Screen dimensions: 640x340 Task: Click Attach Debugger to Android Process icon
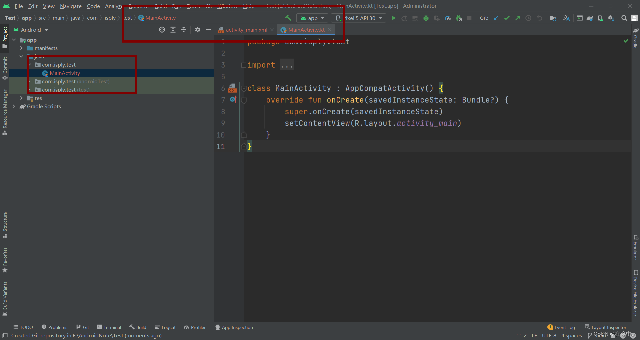point(459,18)
